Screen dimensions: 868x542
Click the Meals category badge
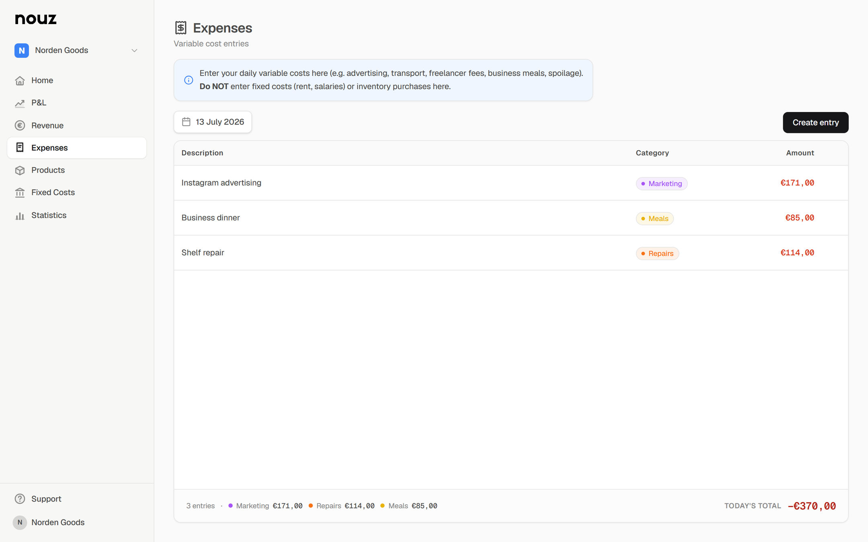tap(655, 218)
